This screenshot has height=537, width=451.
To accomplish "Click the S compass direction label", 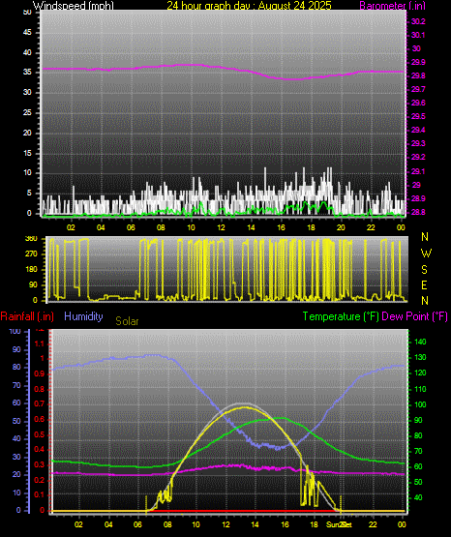I will click(424, 270).
